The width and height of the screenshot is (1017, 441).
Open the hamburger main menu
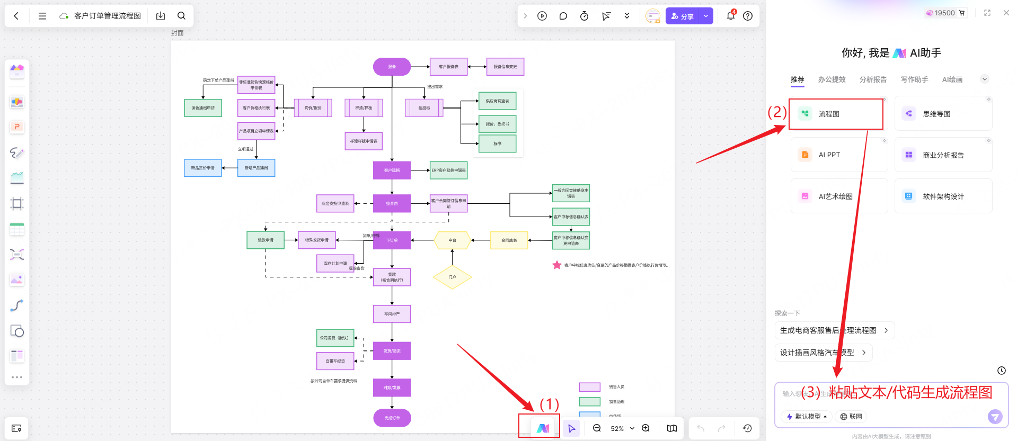click(42, 16)
